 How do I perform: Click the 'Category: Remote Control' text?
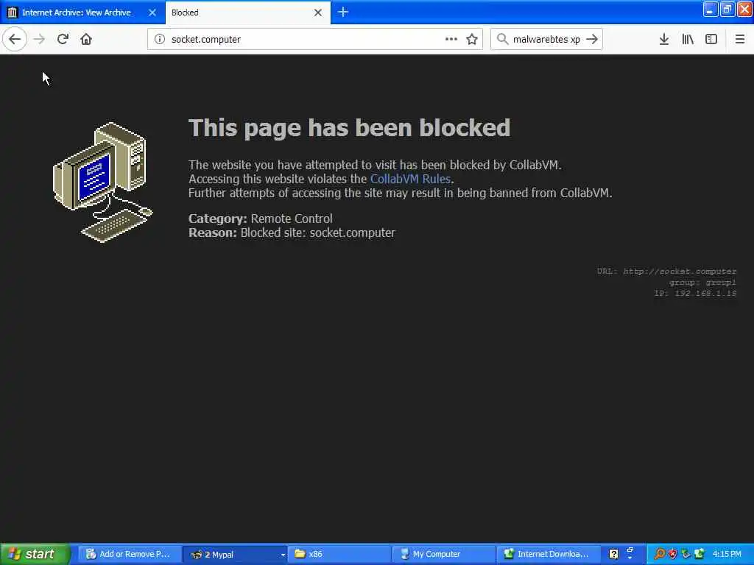(x=260, y=218)
